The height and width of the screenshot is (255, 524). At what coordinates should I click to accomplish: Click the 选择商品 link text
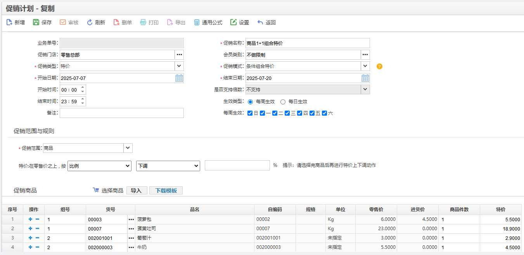click(x=112, y=191)
